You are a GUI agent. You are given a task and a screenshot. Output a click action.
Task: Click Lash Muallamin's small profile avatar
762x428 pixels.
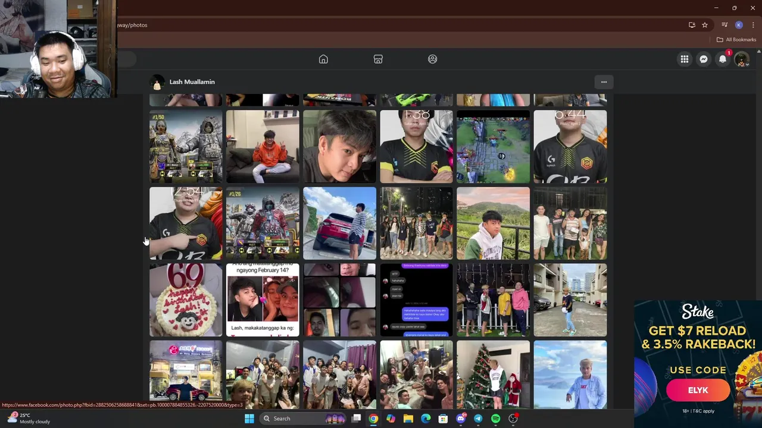pos(157,82)
